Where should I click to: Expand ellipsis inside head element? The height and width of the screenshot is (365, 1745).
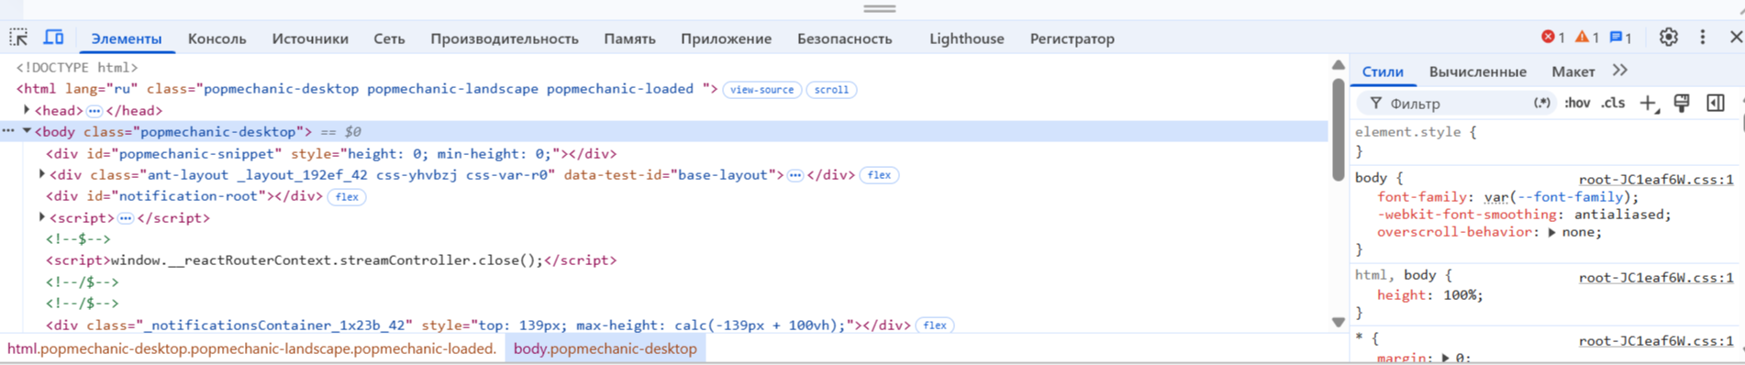pos(94,111)
